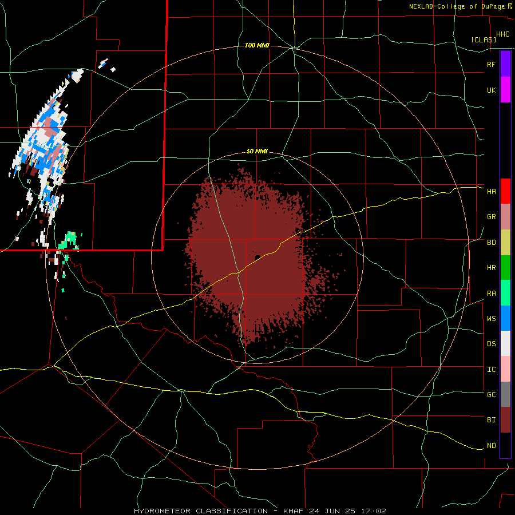
Task: Click the blue WS legend swatch
Action: [x=505, y=318]
